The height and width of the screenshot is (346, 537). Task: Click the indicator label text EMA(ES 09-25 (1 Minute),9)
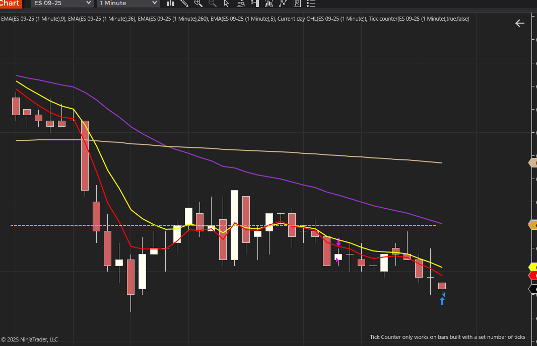34,19
